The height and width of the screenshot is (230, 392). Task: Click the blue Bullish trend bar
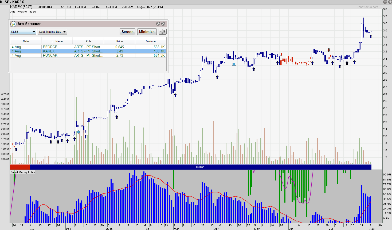[200, 167]
